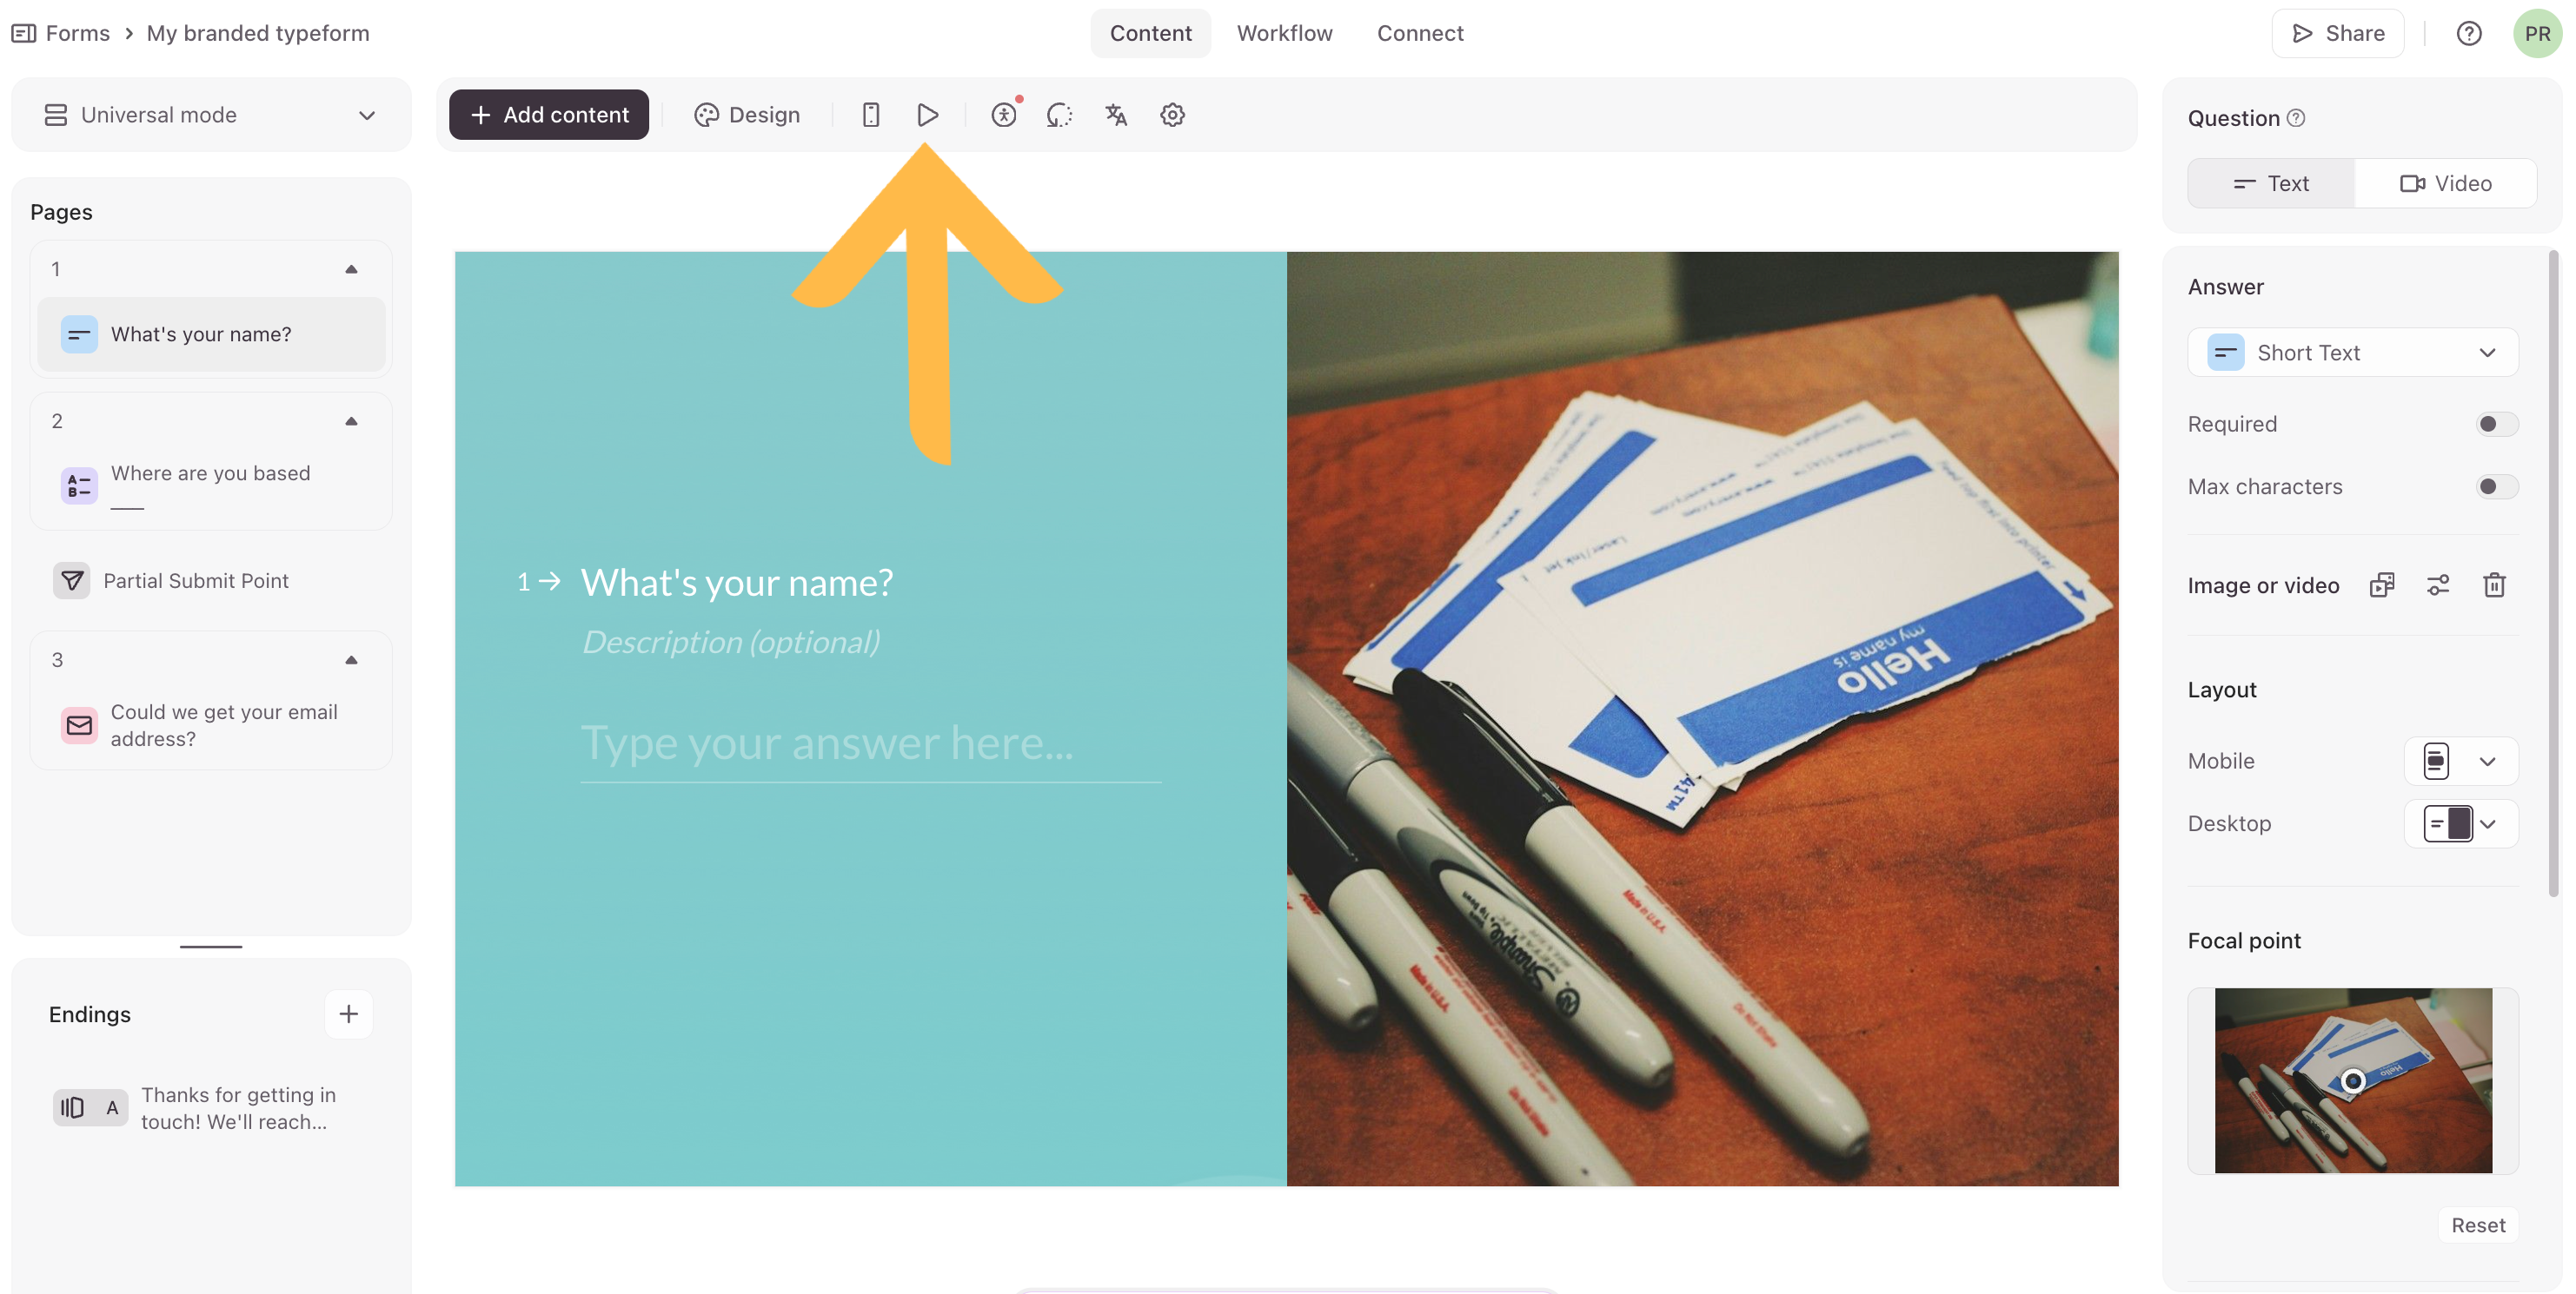Open image adjustment sliders icon
Screen dimensions: 2576x1294
pos(2438,585)
